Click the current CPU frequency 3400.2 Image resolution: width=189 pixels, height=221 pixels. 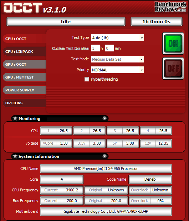72,190
